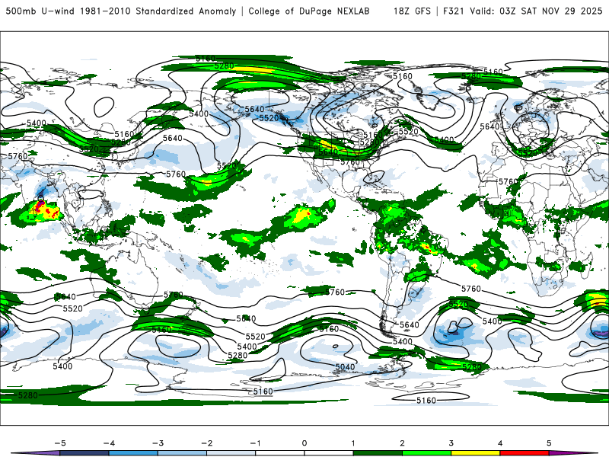Screen dimensions: 609x457
Task: Click the '500mb U-wind' title text
Action: (40, 11)
